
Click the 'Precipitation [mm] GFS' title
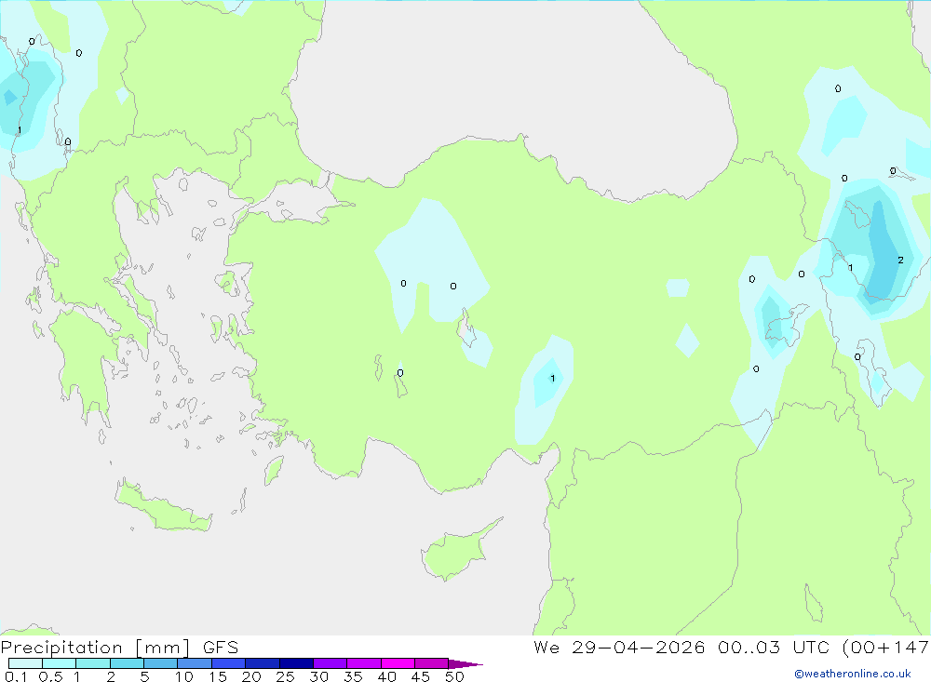click(x=119, y=648)
